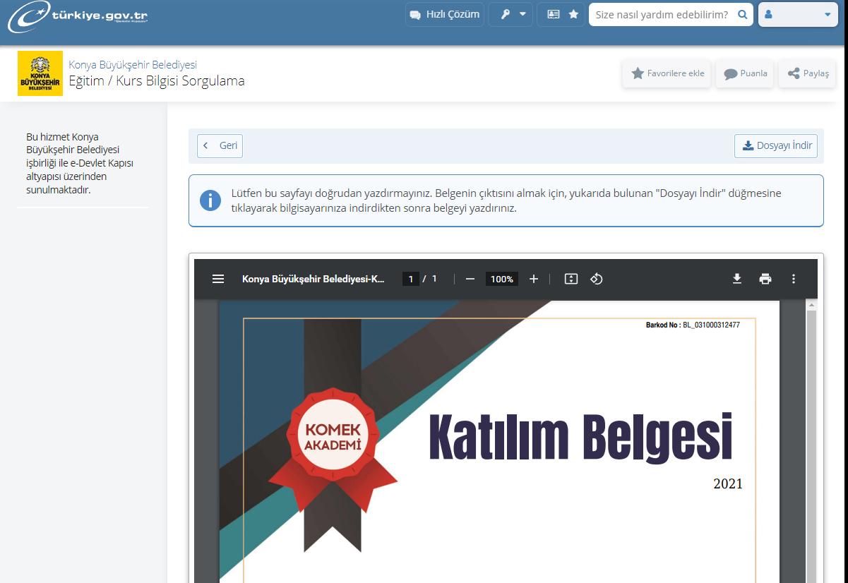
Task: Open the türkiye.gov.tr home logo
Action: pyautogui.click(x=78, y=16)
